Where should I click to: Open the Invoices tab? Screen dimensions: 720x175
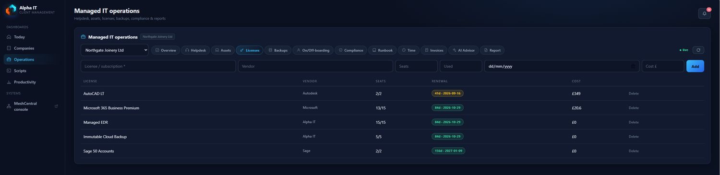[434, 50]
